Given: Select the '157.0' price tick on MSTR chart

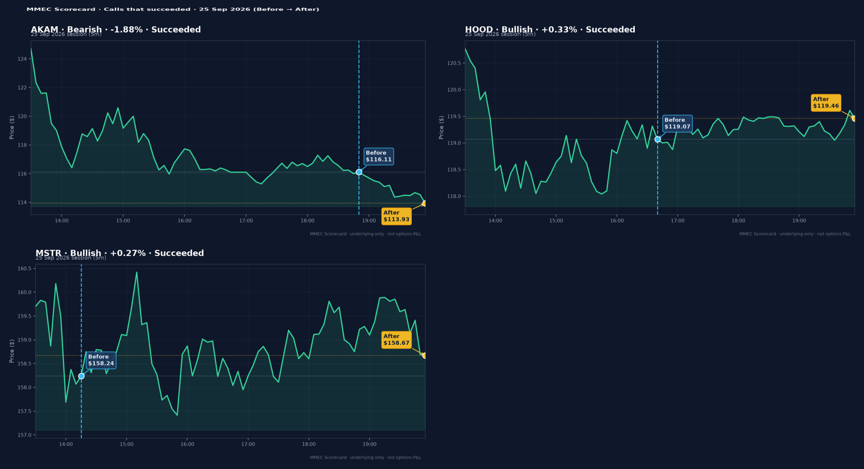Looking at the screenshot, I should click(x=25, y=435).
